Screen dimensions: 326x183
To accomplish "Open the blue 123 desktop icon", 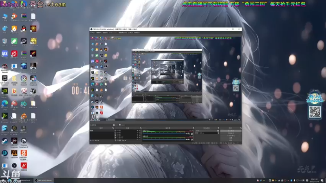I will [4, 54].
